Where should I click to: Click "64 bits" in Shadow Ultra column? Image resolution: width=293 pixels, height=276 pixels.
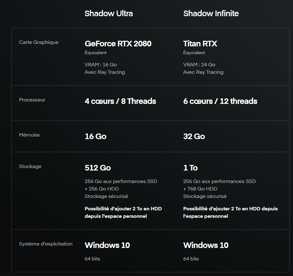[x=92, y=259]
